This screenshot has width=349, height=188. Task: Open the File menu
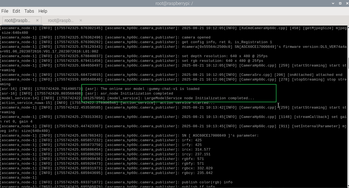pyautogui.click(x=5, y=11)
